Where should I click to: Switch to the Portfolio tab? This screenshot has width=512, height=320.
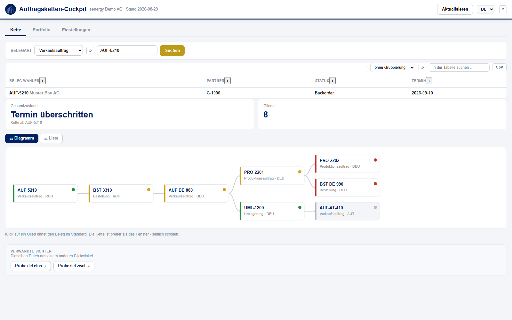pyautogui.click(x=42, y=30)
